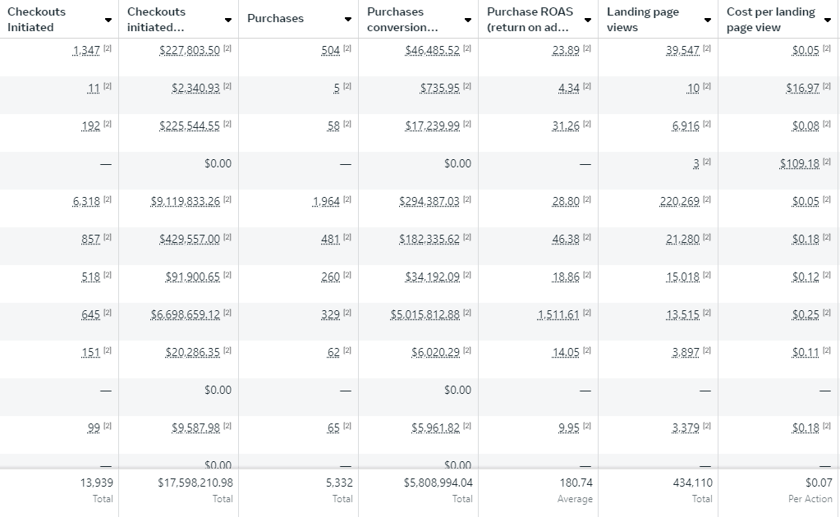840x517 pixels.
Task: Open Cost per landing page view dropdown arrow
Action: 828,20
